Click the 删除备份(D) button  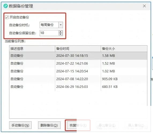pyautogui.click(x=49, y=125)
